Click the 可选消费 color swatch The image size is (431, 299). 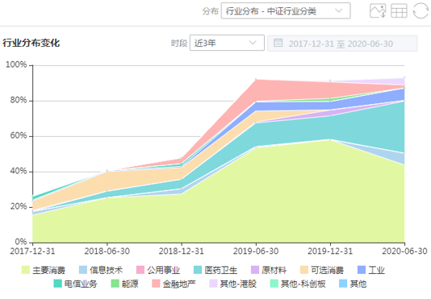click(x=304, y=270)
